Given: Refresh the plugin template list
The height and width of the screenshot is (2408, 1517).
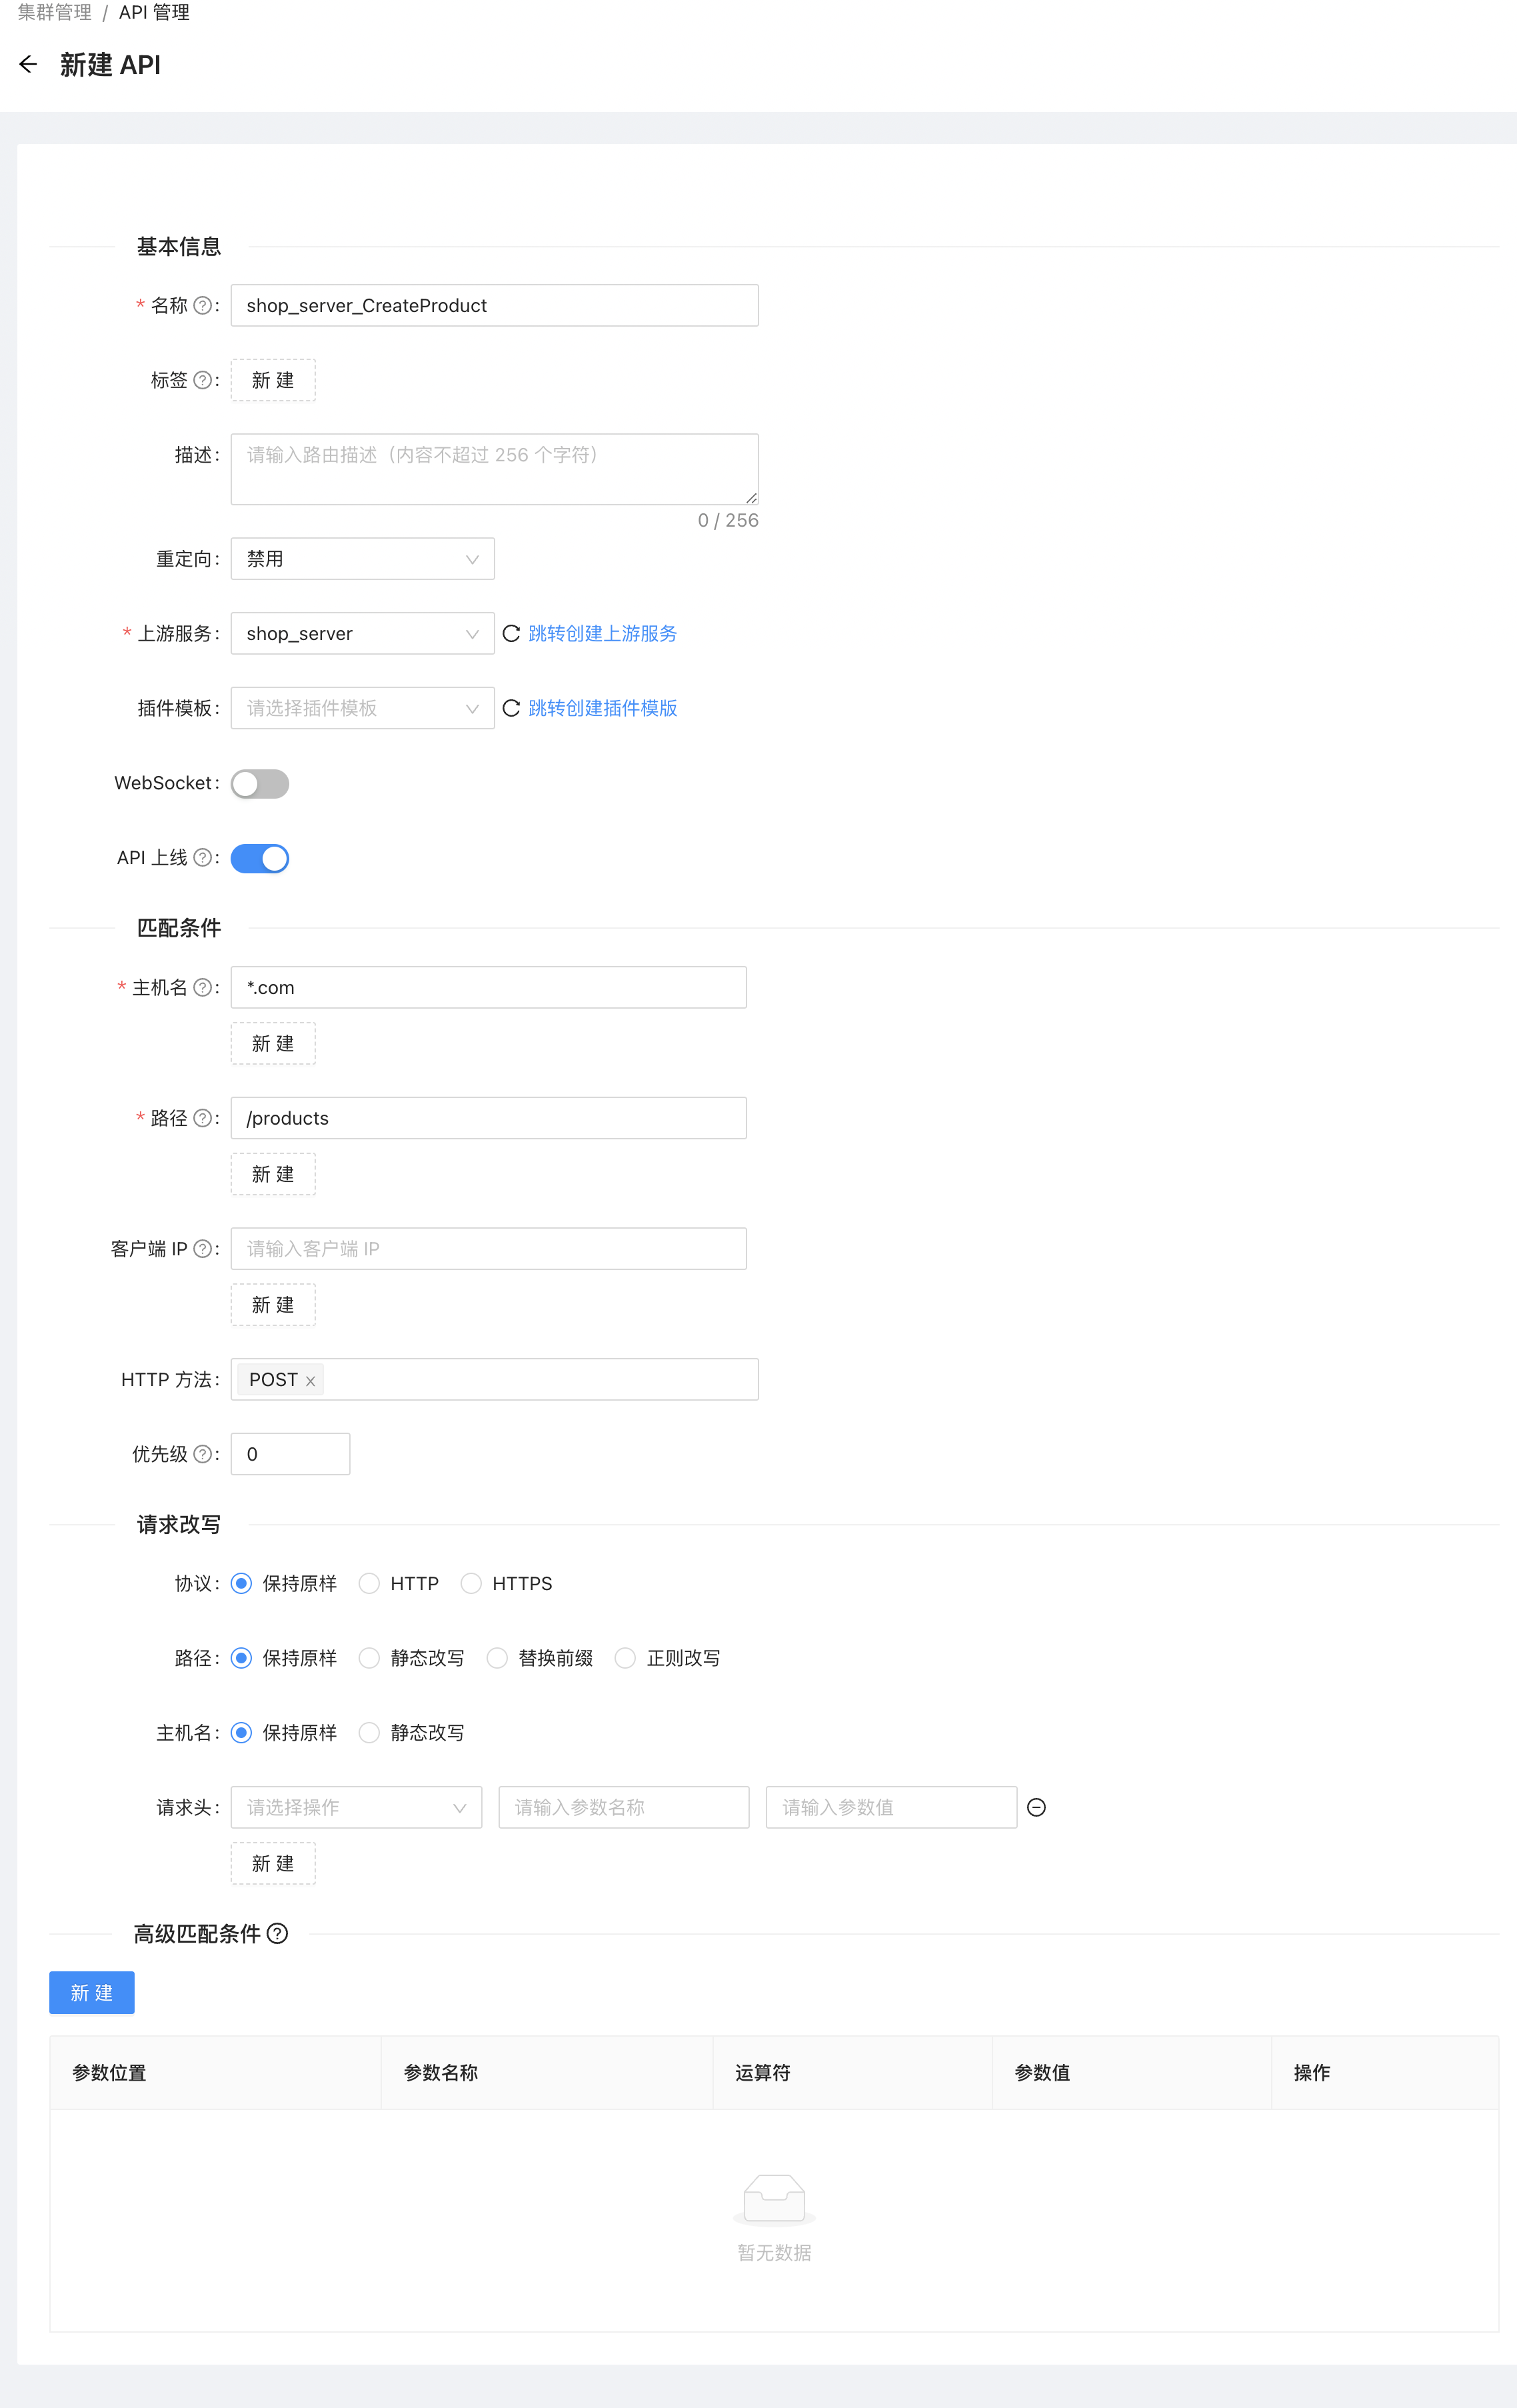Looking at the screenshot, I should pyautogui.click(x=511, y=708).
